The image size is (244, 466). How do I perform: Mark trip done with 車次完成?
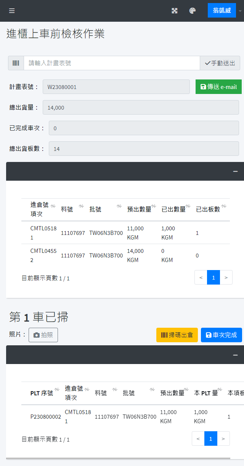[222, 335]
